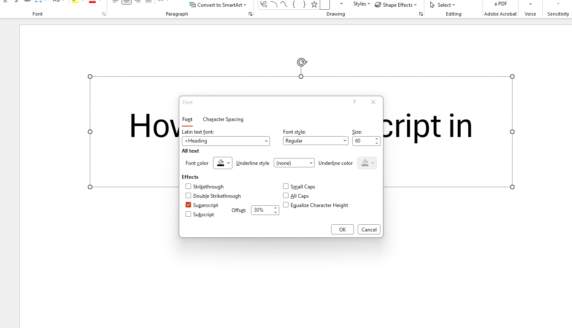Screen dimensions: 572x328
Task: Open the Latin text font dropdown
Action: tap(267, 141)
